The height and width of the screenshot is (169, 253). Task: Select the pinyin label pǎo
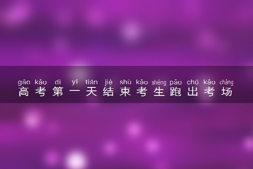point(176,82)
